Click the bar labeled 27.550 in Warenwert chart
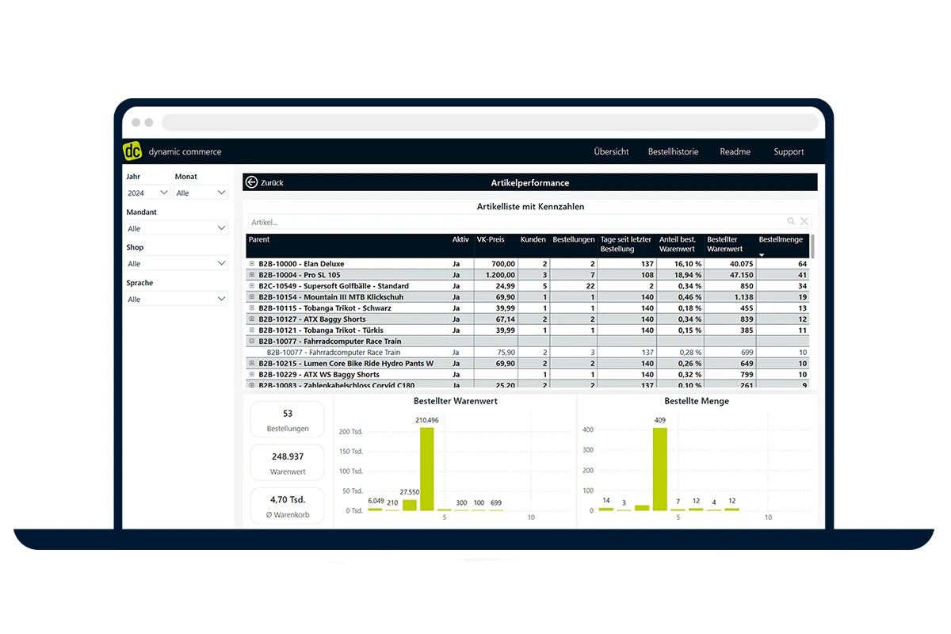This screenshot has width=951, height=634. pyautogui.click(x=409, y=505)
